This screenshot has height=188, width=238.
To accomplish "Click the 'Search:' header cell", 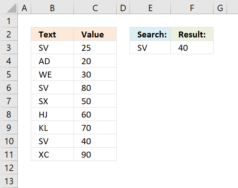I will pos(150,34).
